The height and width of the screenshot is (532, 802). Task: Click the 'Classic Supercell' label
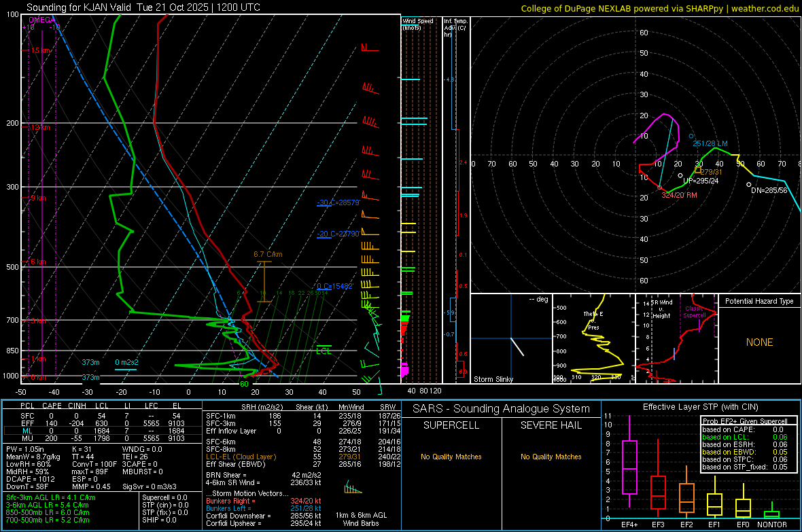pos(694,312)
